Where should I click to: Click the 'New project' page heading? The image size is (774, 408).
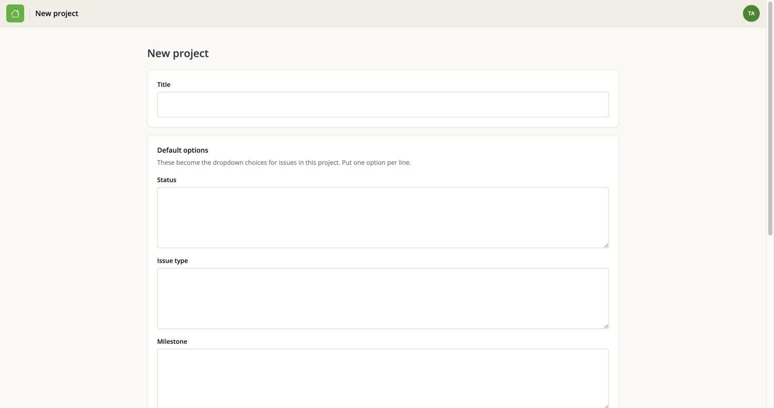point(178,53)
